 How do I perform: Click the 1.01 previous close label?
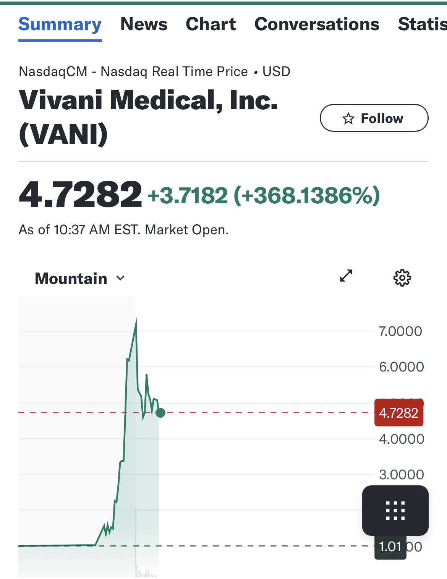point(390,547)
